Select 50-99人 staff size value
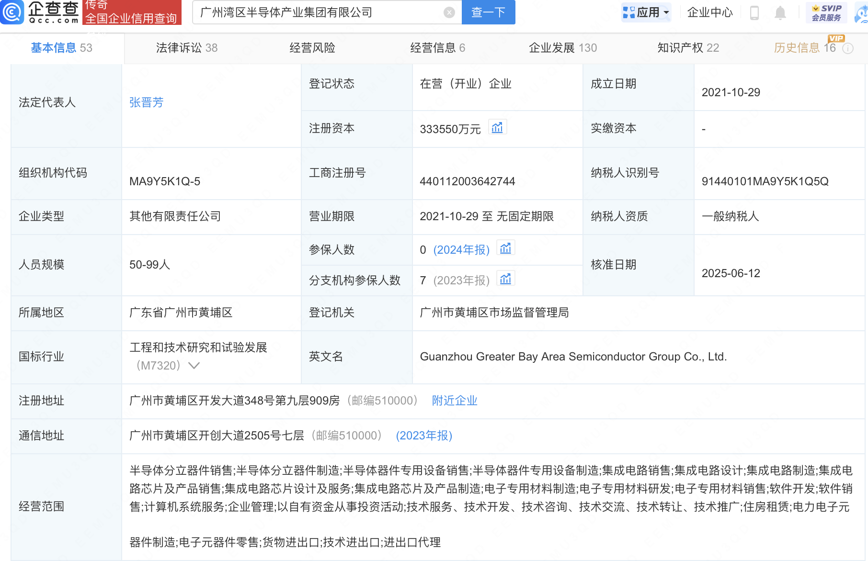The image size is (868, 561). coord(150,265)
